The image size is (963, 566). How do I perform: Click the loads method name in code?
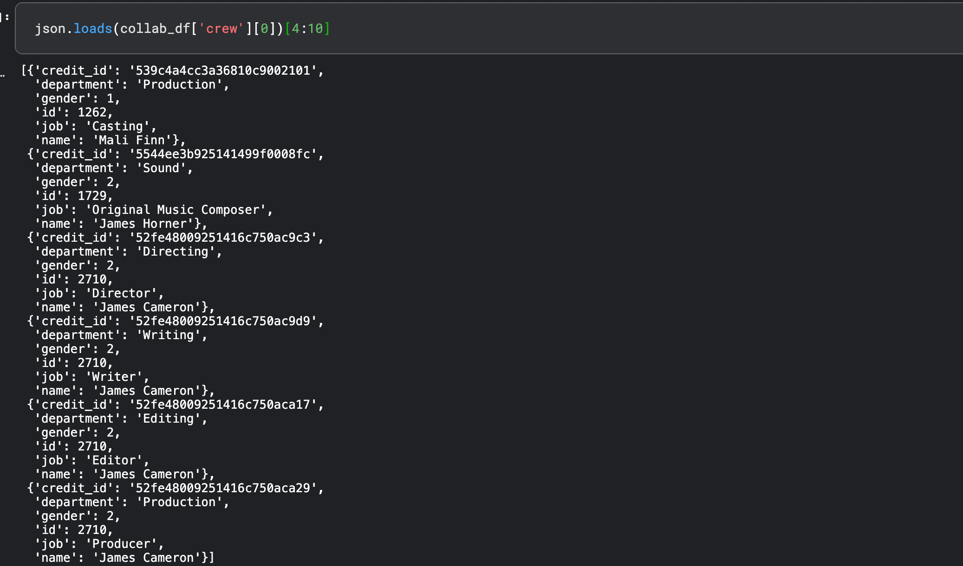click(93, 29)
